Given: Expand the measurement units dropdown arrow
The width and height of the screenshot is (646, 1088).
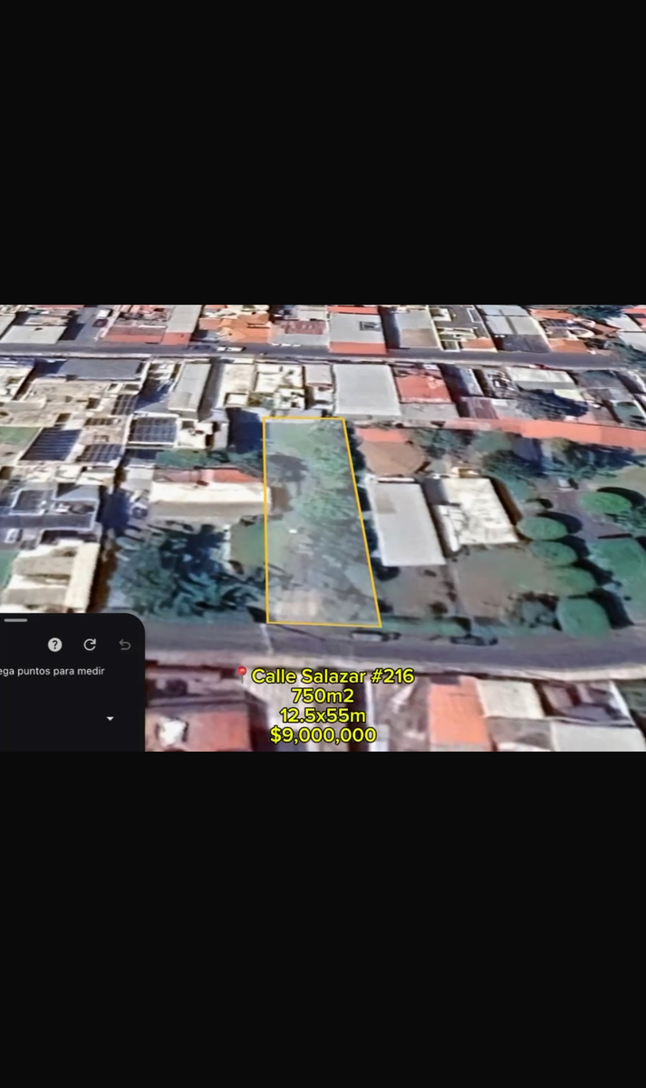Looking at the screenshot, I should coord(111,719).
